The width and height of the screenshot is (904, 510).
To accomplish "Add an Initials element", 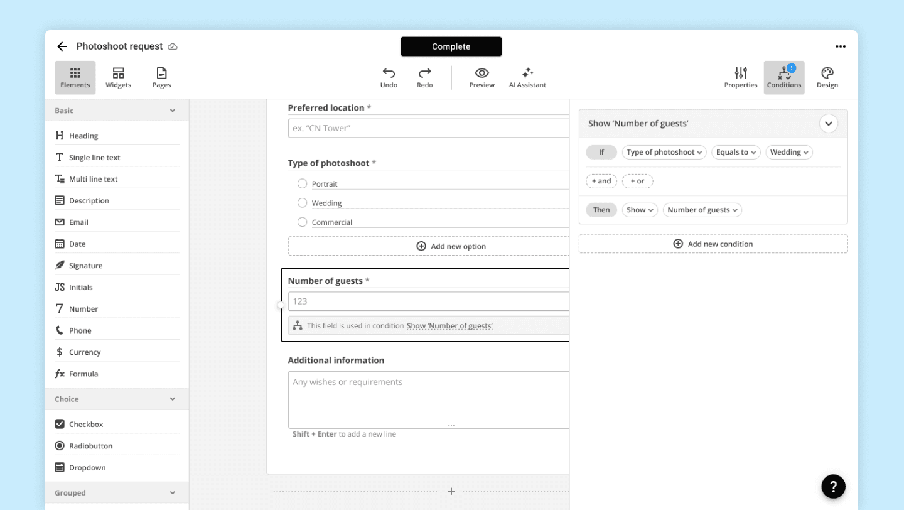I will coord(117,288).
